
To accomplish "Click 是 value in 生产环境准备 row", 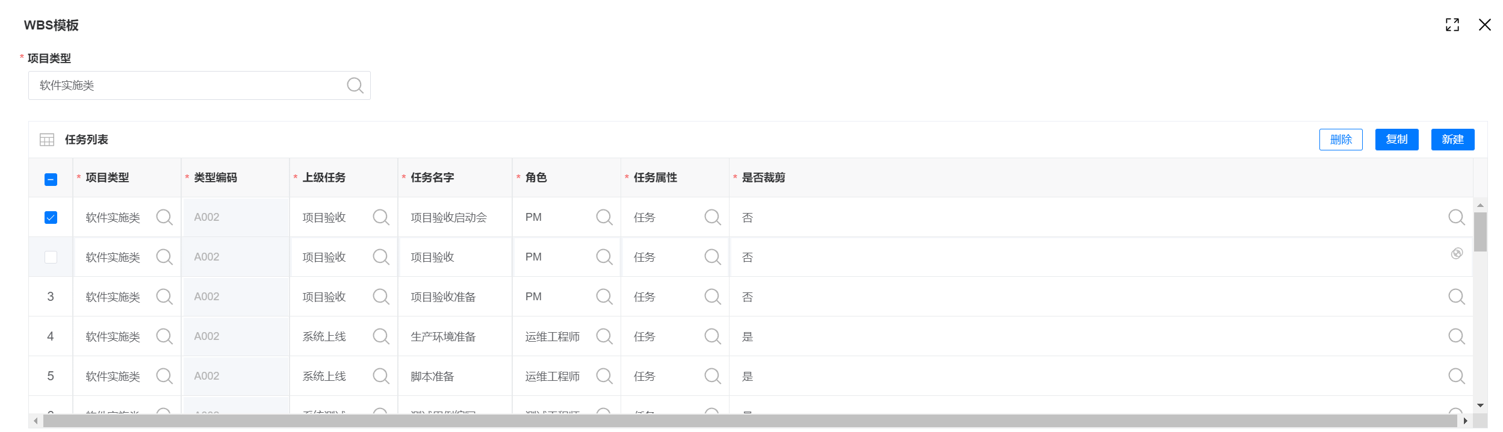I will (x=748, y=336).
